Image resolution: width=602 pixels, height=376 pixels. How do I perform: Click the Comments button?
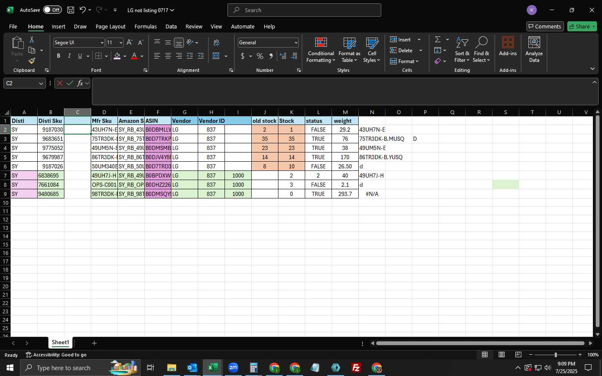(545, 26)
